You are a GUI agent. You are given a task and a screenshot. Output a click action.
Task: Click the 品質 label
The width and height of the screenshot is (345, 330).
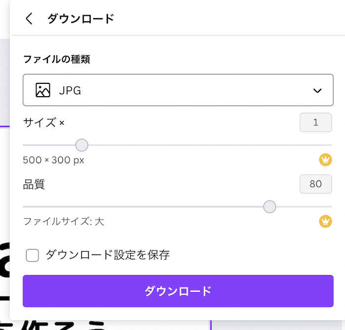[34, 184]
